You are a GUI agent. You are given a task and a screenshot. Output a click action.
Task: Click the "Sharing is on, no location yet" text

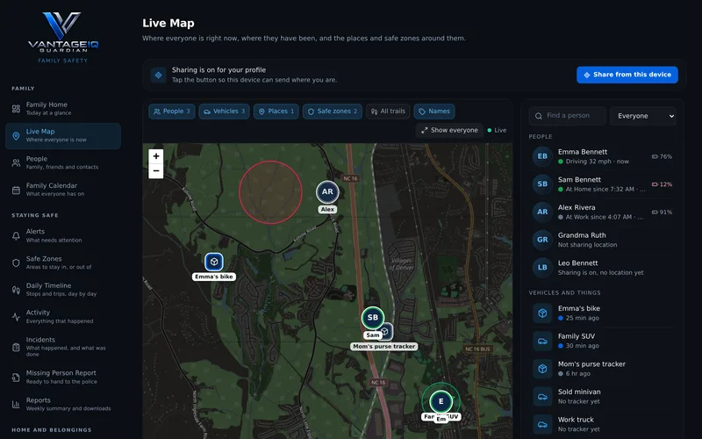point(600,272)
